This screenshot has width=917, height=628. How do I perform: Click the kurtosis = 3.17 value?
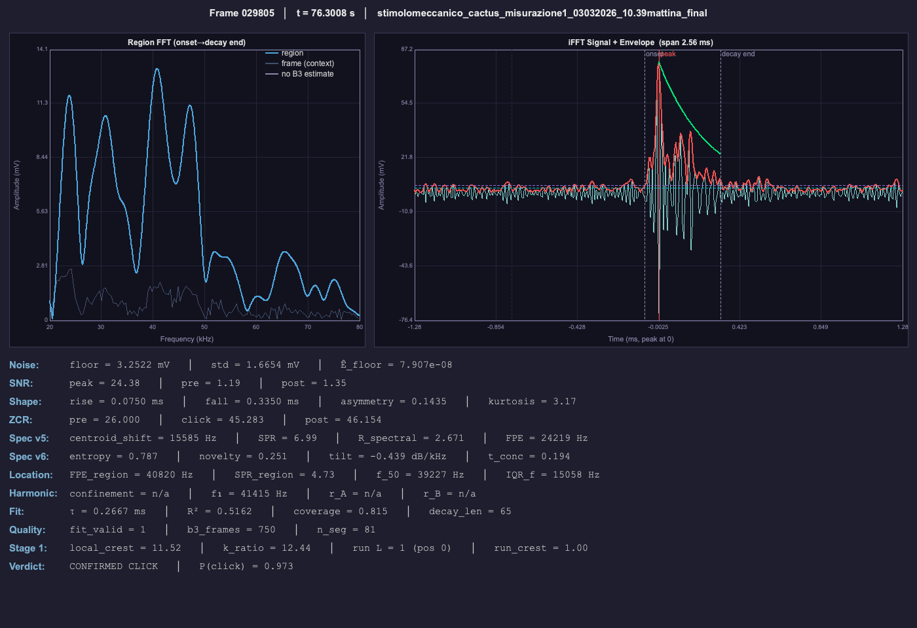[x=532, y=402]
